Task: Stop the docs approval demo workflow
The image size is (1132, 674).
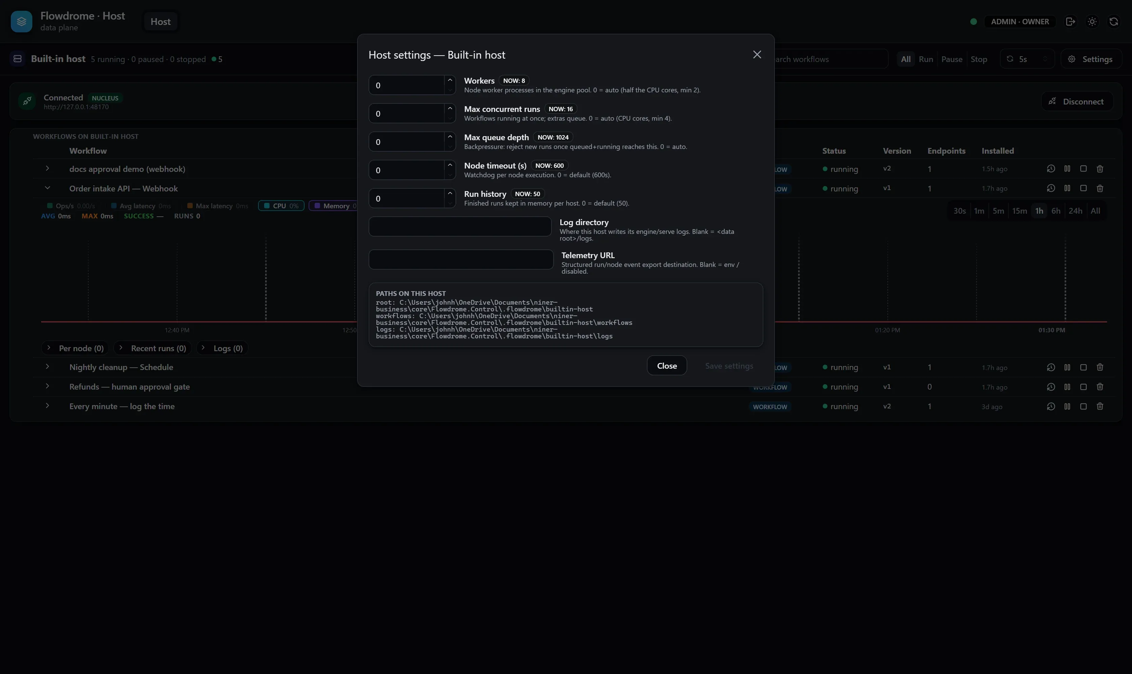Action: (x=1083, y=169)
